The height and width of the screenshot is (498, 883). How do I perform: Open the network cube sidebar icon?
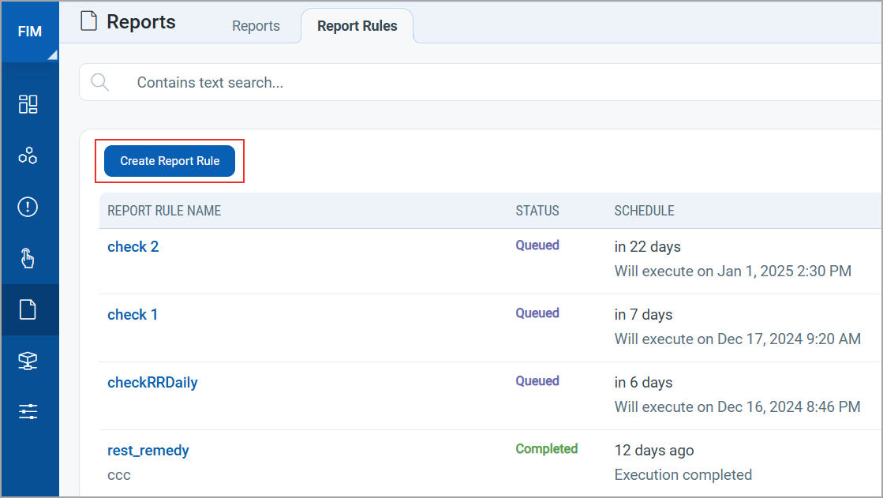pos(28,361)
